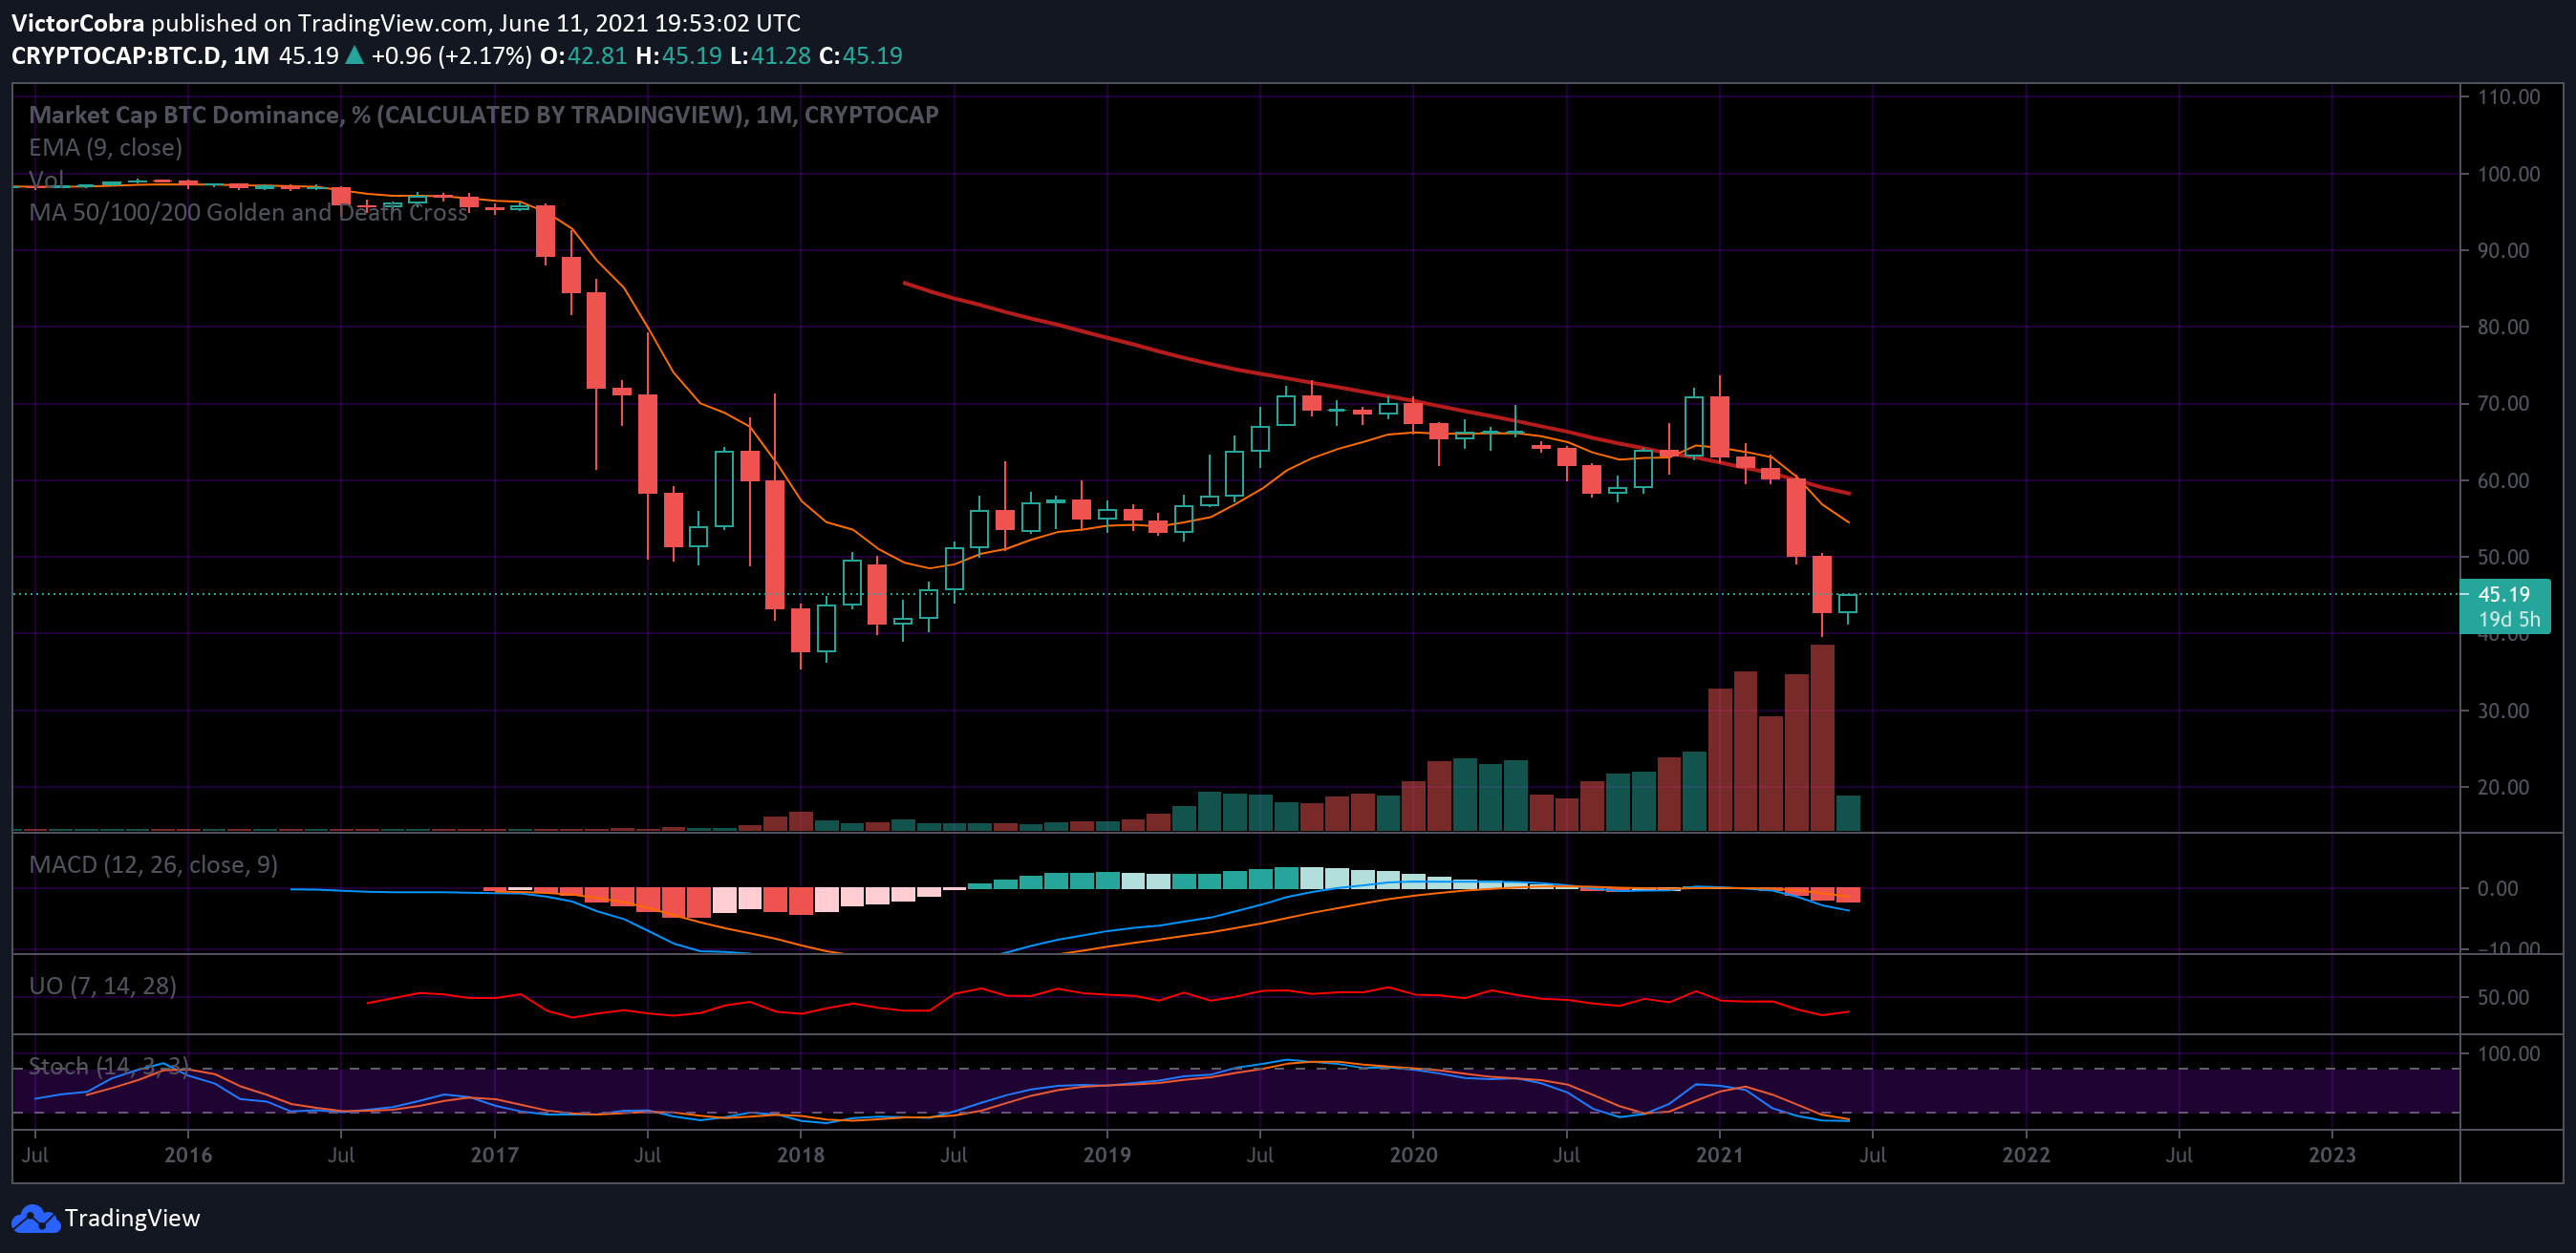Screen dimensions: 2576x1253
Task: Click the 2023 time axis label
Action: [2332, 1155]
